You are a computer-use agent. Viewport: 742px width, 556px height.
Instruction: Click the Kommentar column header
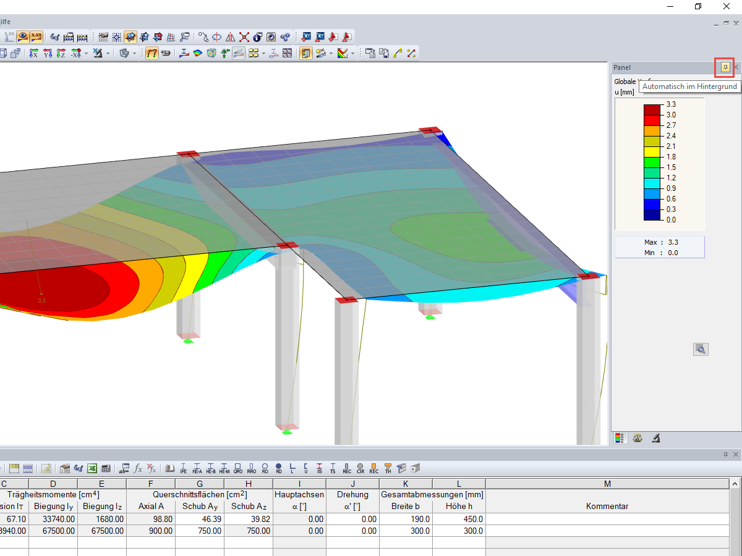coord(607,506)
